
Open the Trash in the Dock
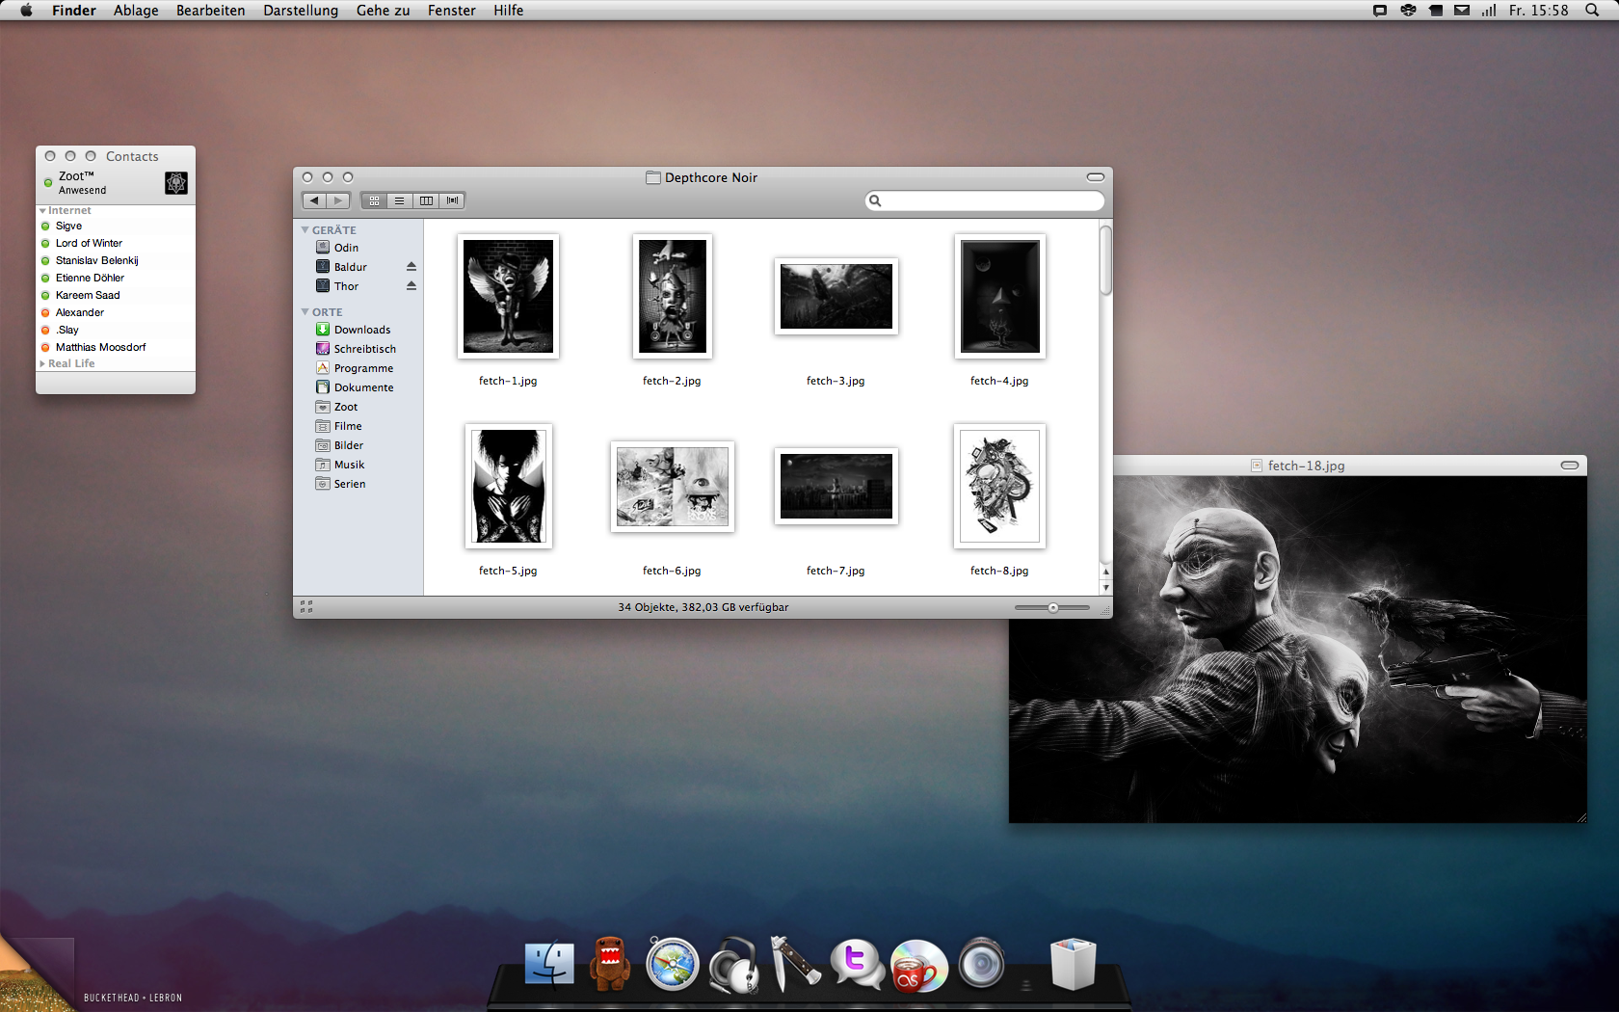(x=1073, y=965)
